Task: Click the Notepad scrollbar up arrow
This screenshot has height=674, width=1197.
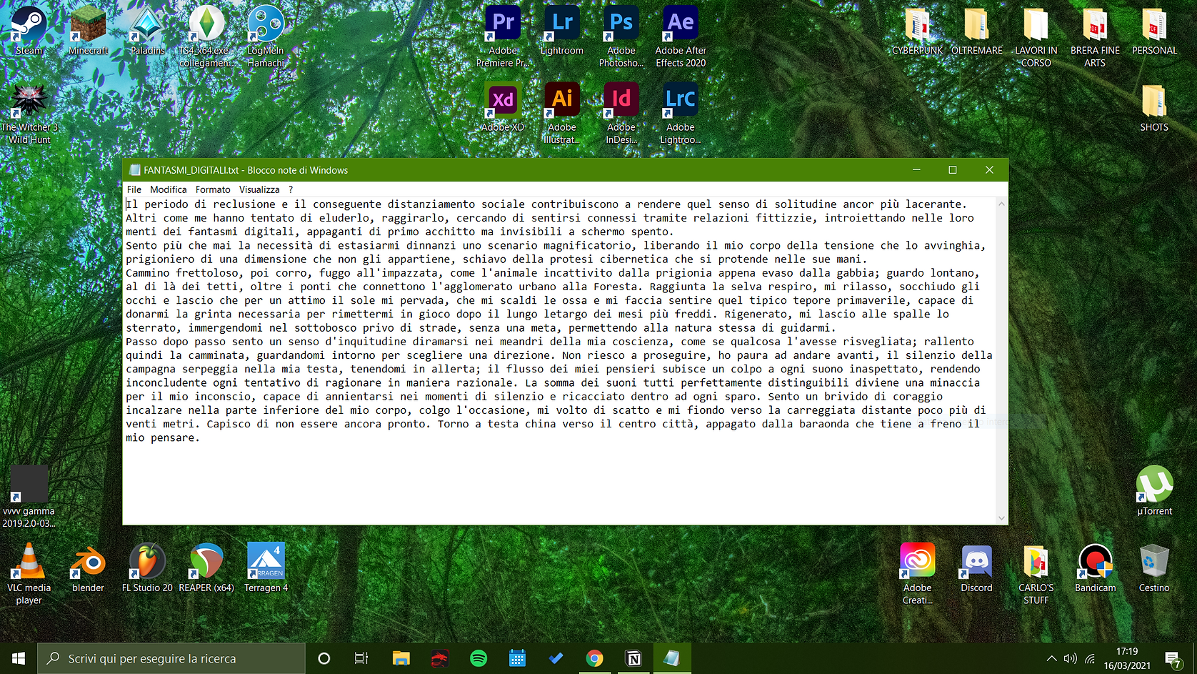Action: point(1001,204)
